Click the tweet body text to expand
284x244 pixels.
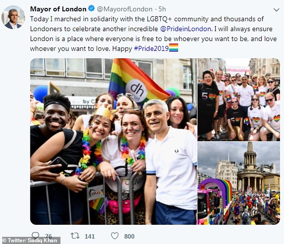(x=153, y=34)
